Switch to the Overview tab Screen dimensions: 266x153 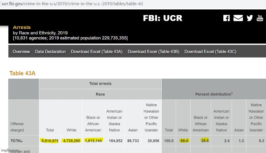pyautogui.click(x=21, y=52)
